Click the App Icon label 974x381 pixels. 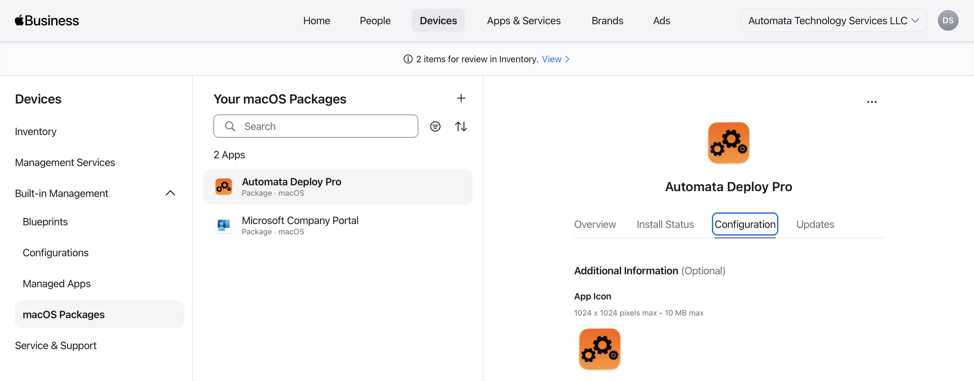(593, 296)
